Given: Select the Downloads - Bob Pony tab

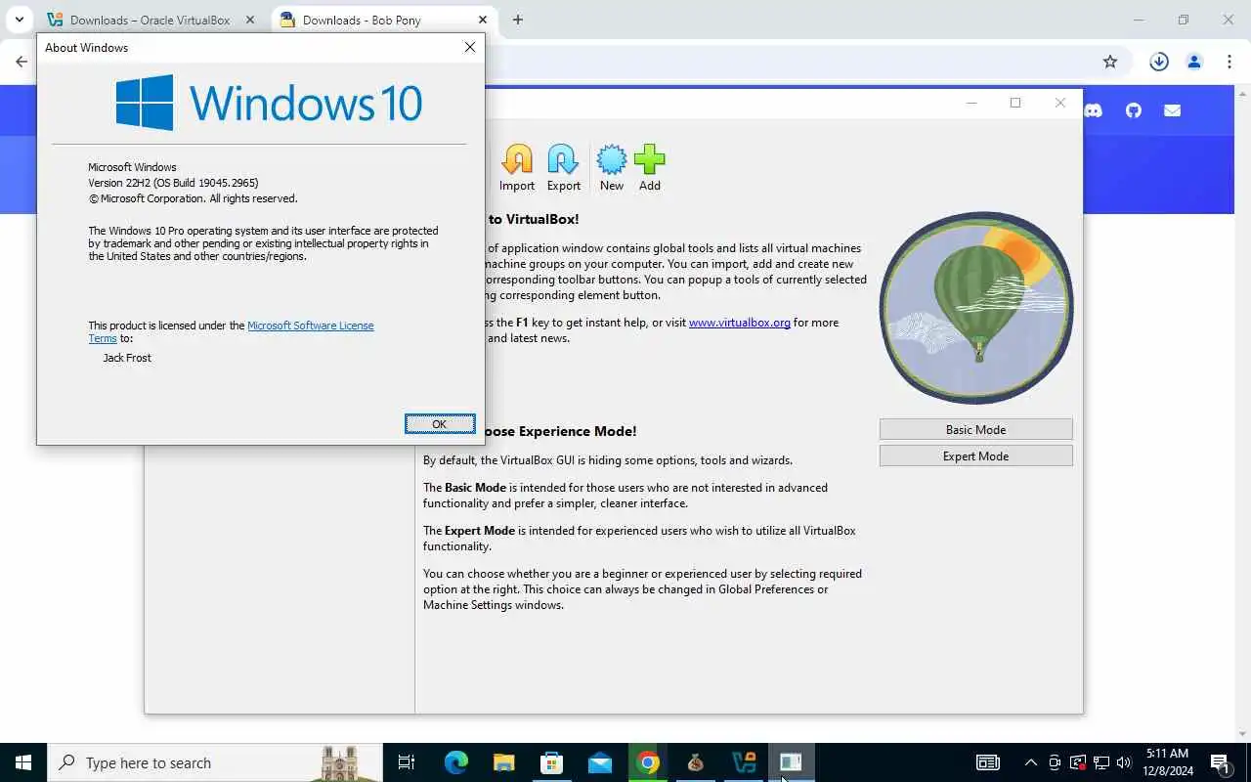Looking at the screenshot, I should click(x=384, y=20).
